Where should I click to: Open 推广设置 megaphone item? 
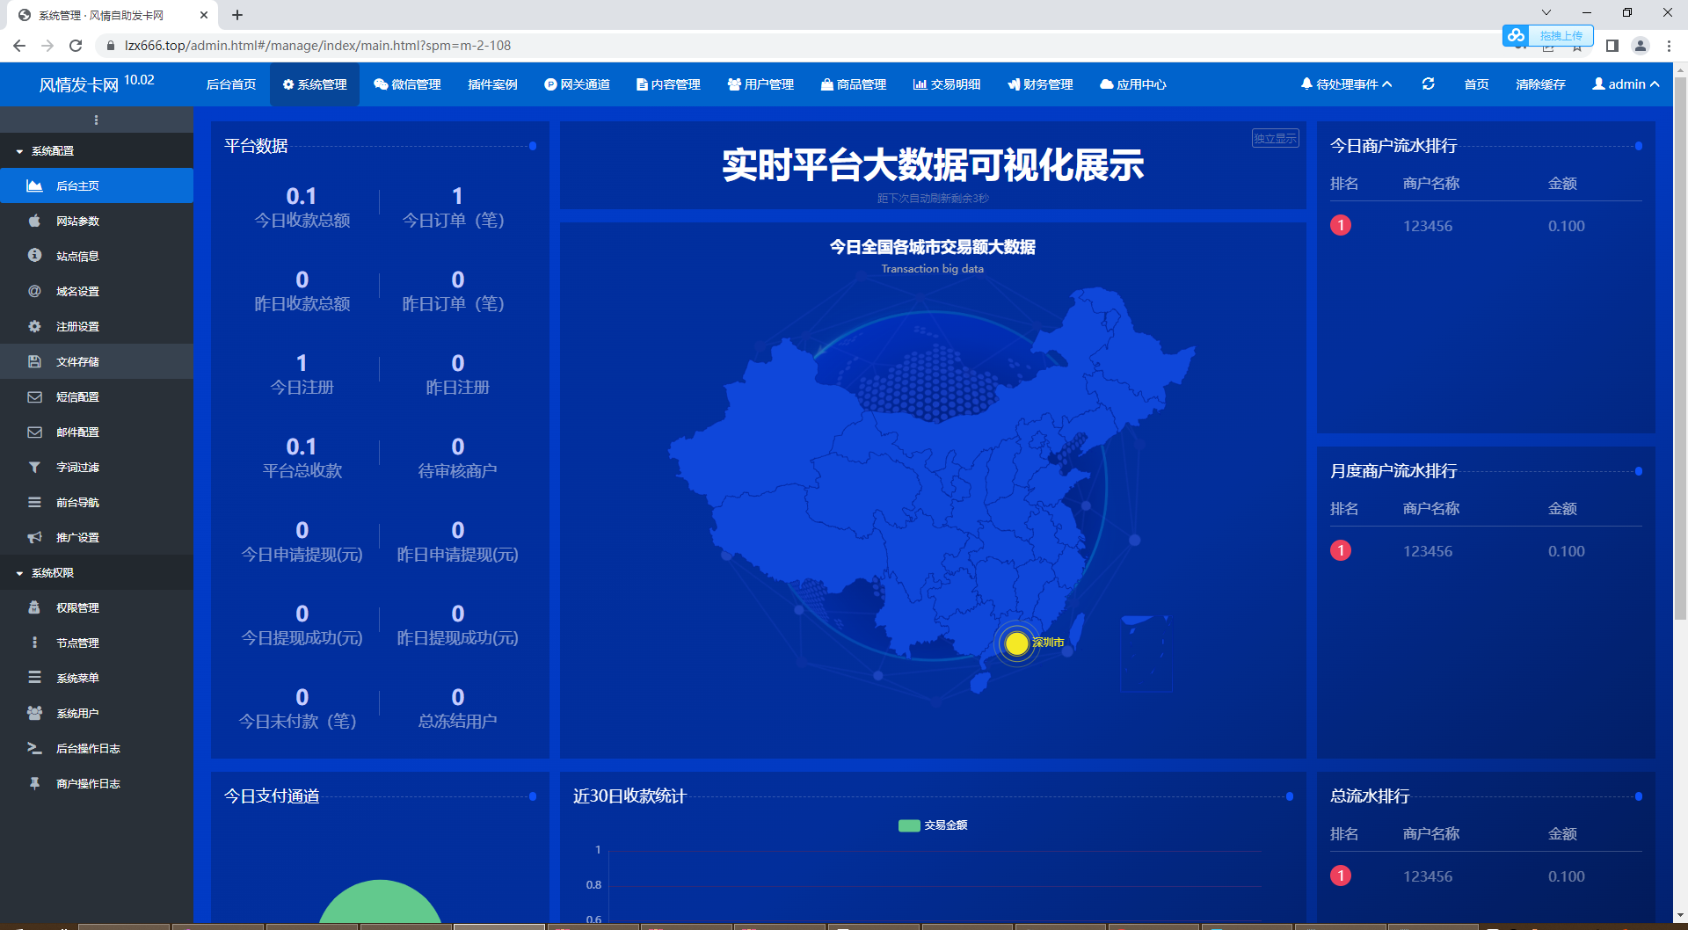tap(77, 538)
